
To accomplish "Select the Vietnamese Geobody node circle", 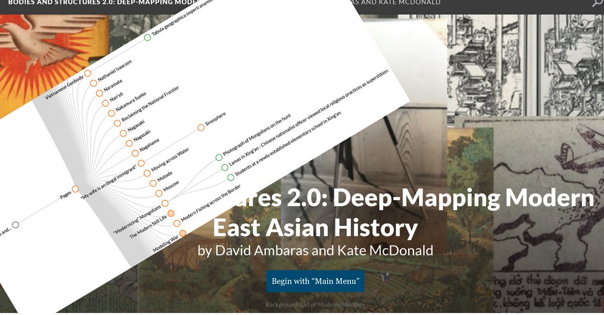I will 88,73.
